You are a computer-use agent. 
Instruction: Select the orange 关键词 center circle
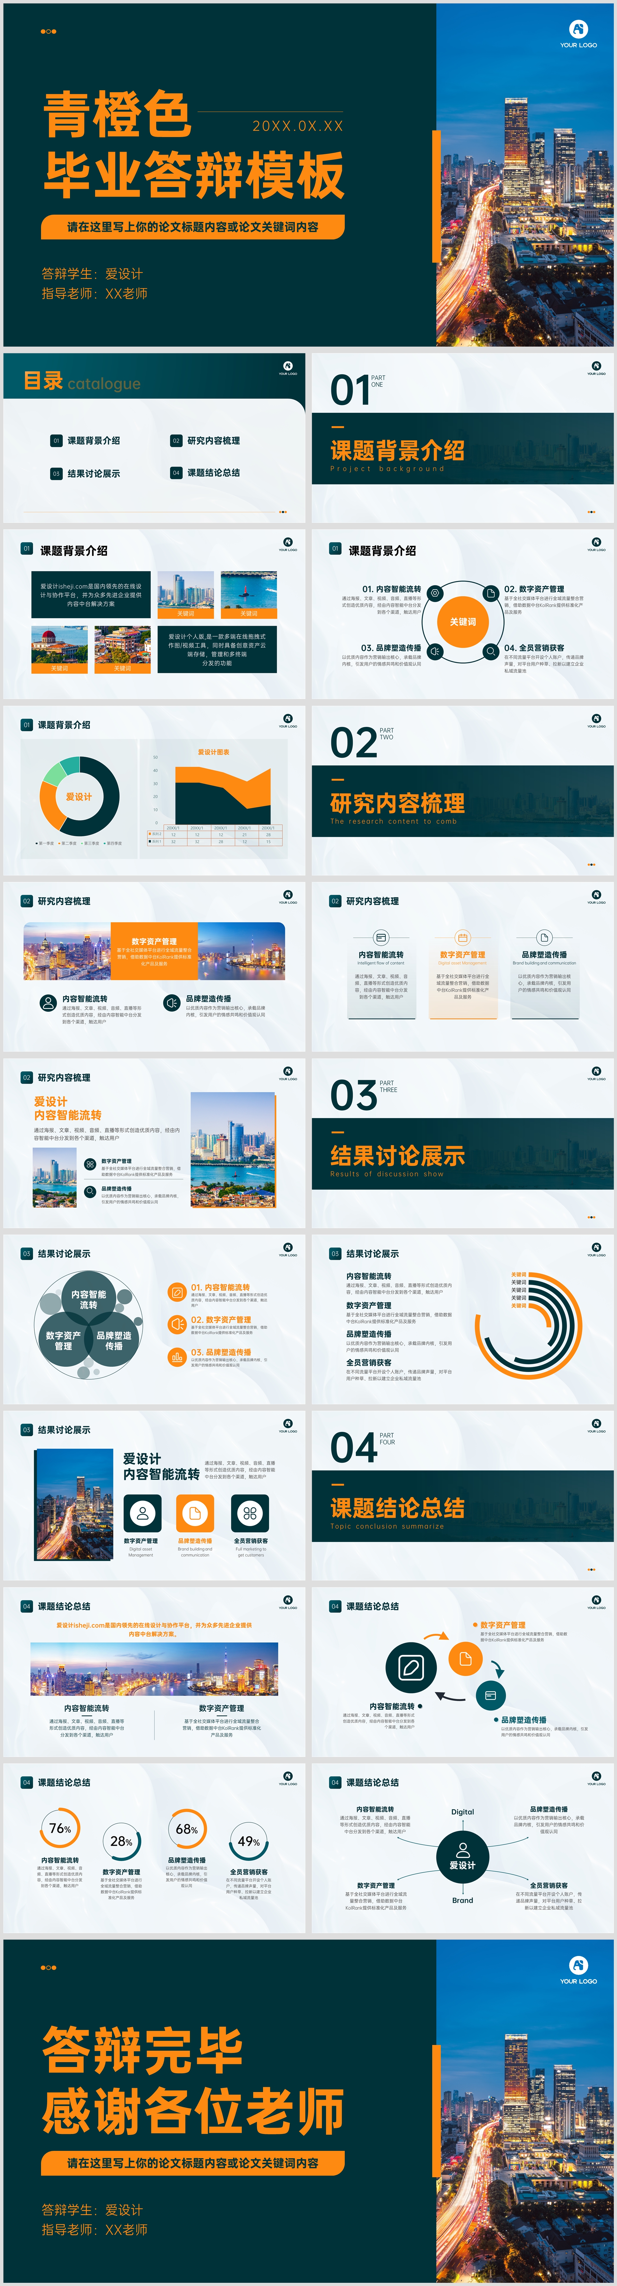[x=462, y=621]
